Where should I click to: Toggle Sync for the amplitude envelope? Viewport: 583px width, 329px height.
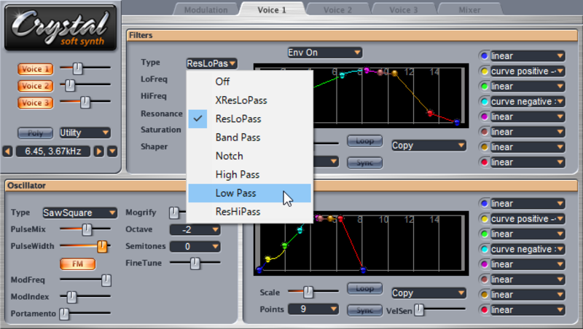pos(365,310)
